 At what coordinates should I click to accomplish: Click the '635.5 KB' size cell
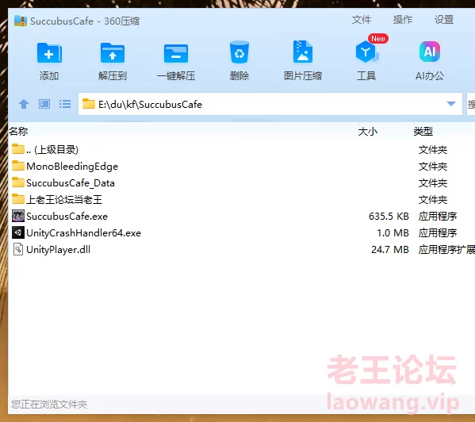389,217
